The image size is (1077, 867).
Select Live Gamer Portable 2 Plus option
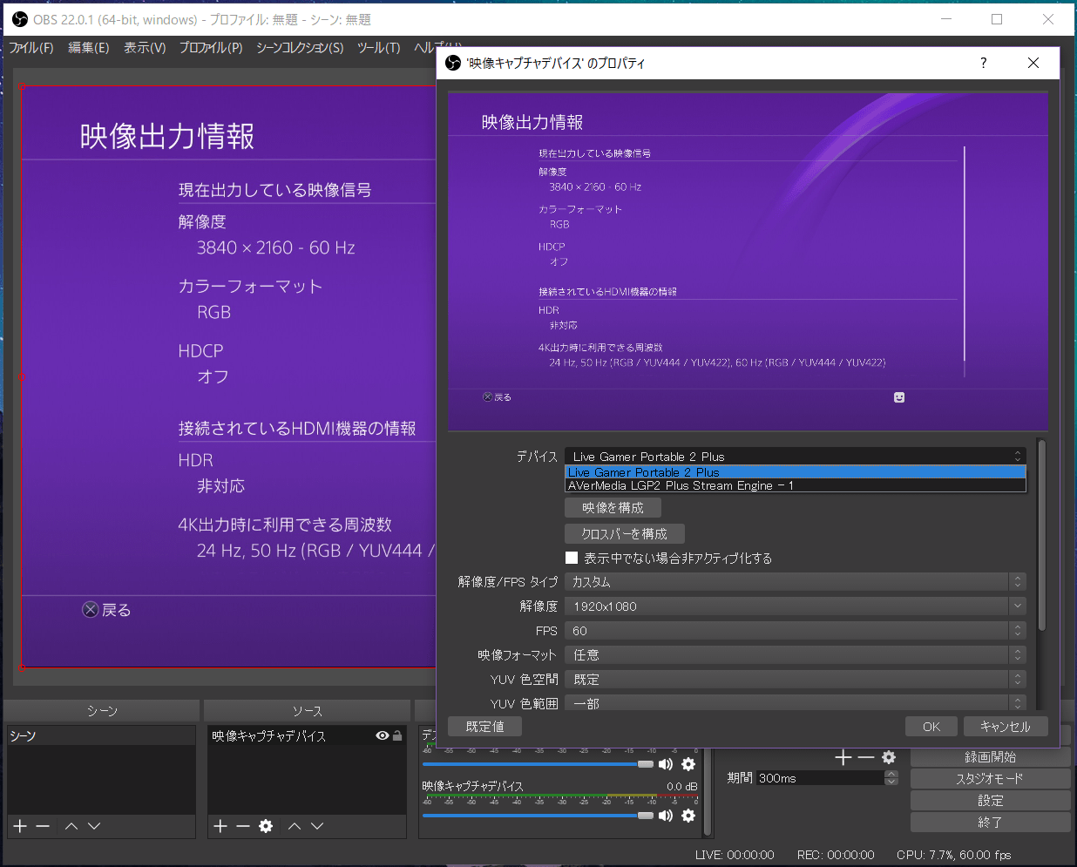click(796, 472)
